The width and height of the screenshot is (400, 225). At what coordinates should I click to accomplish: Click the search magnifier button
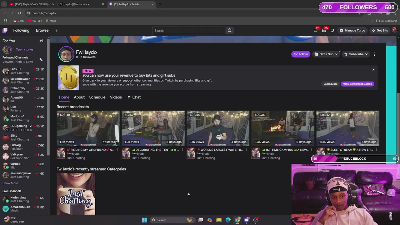[x=230, y=31]
